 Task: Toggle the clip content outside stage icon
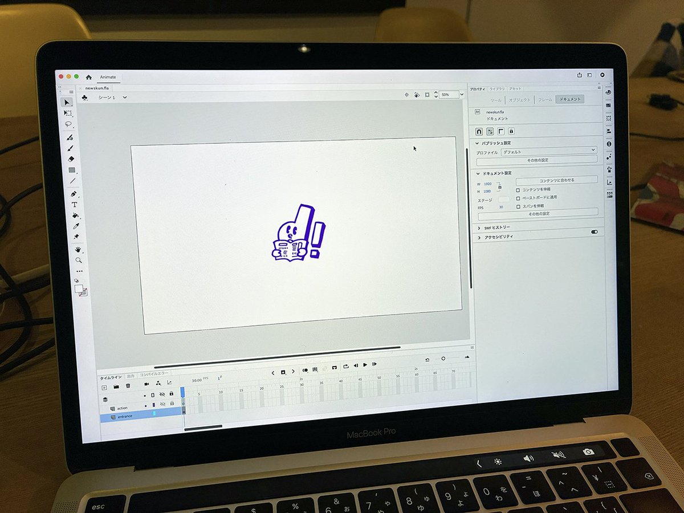click(x=427, y=95)
